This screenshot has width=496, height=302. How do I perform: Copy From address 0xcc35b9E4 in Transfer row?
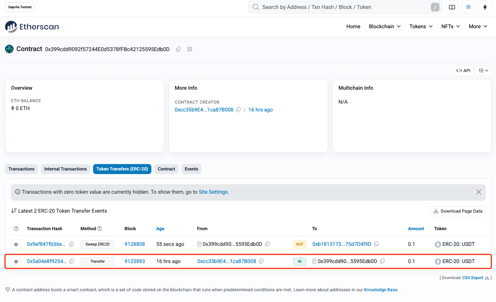(x=261, y=261)
